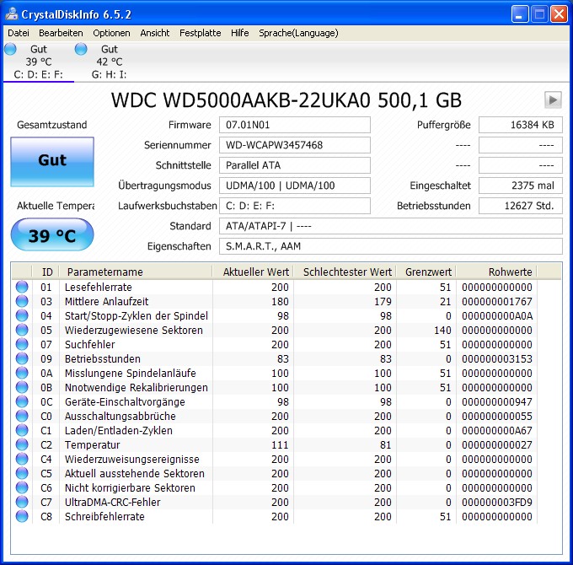Click status orb for Aktuell ausstehende Sektoren

(22, 473)
